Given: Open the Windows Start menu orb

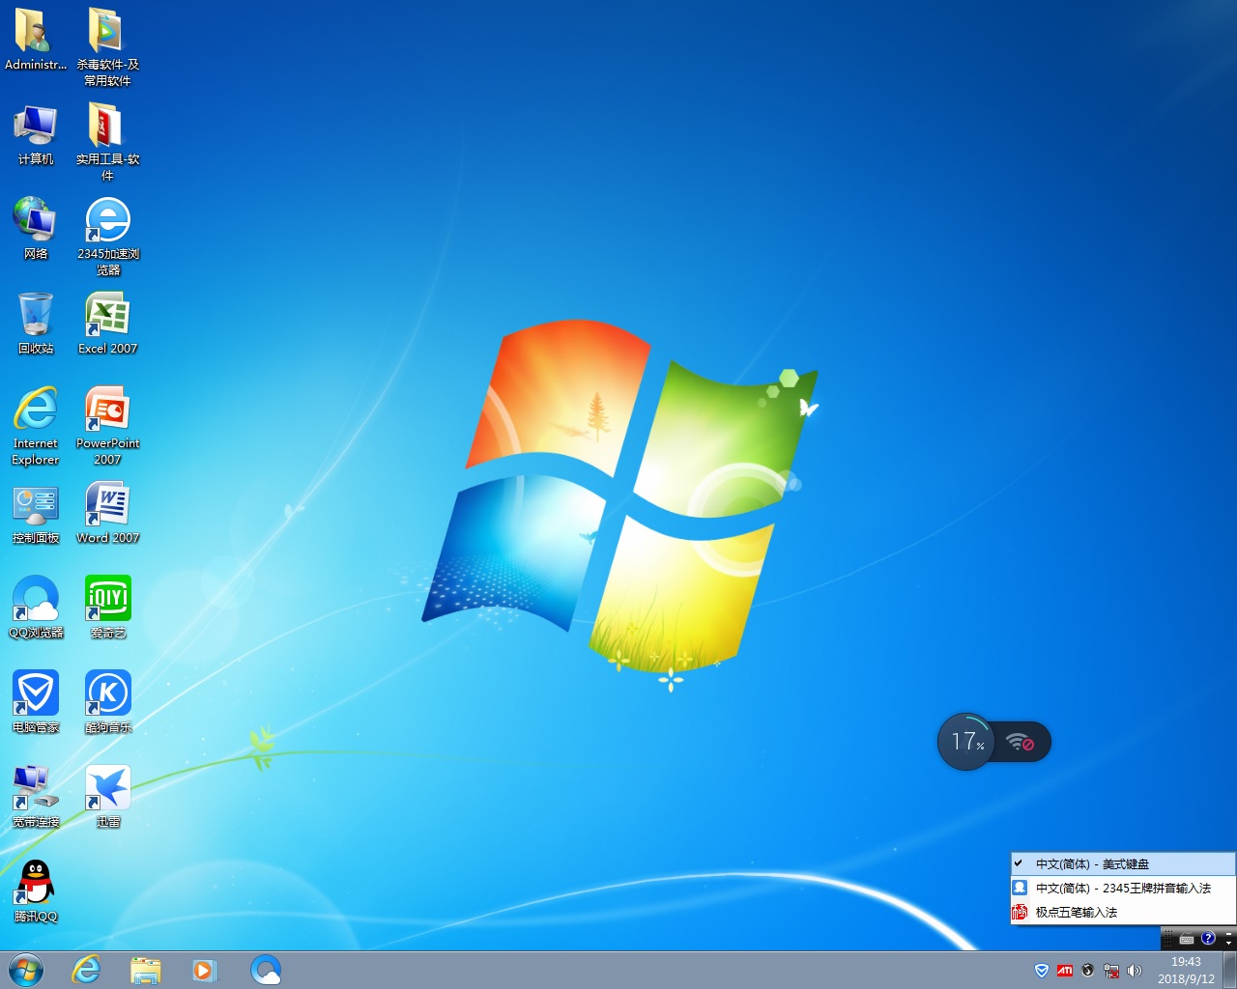Looking at the screenshot, I should pos(25,970).
